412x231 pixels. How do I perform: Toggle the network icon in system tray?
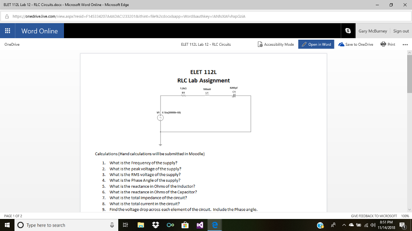(366, 225)
